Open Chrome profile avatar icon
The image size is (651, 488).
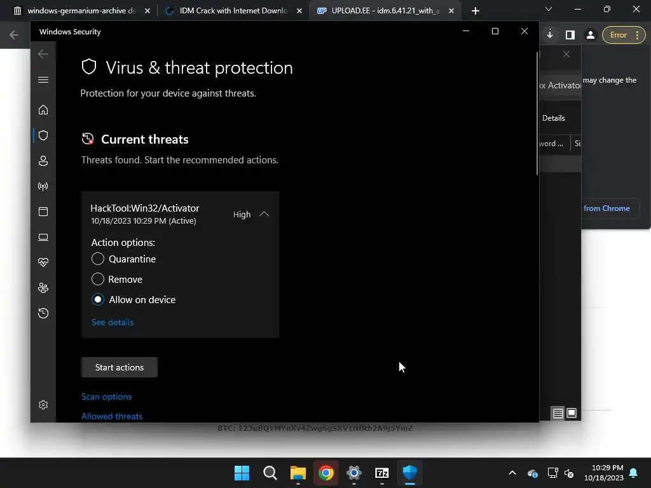point(591,35)
